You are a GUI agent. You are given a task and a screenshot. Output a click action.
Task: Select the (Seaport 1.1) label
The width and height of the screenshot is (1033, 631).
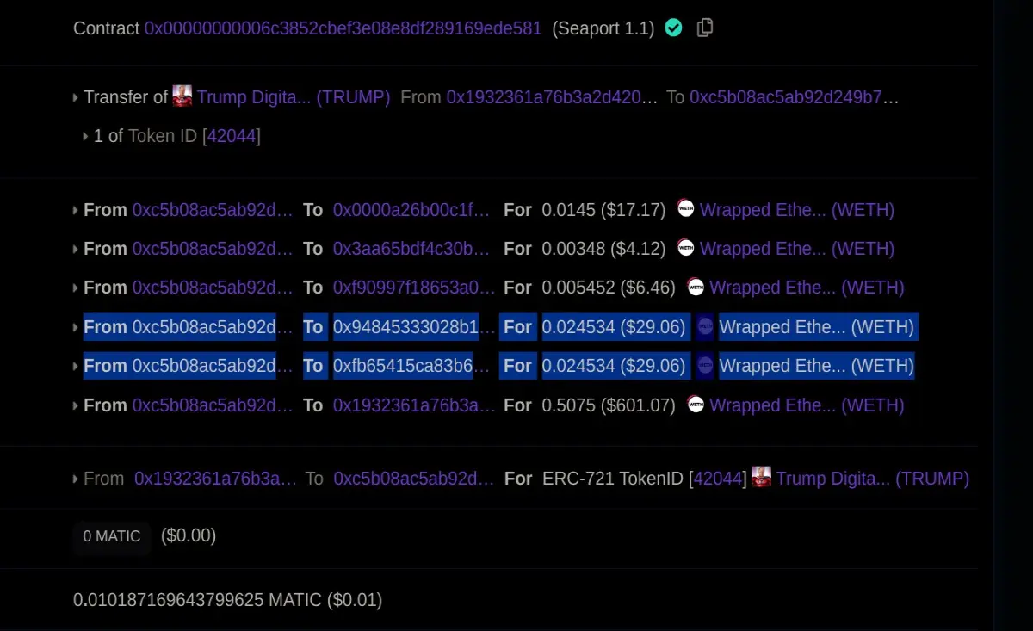point(603,28)
